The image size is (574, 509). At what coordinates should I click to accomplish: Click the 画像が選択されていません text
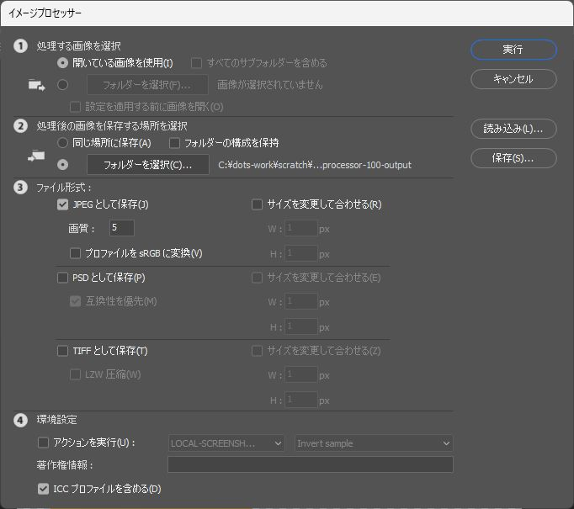click(270, 85)
